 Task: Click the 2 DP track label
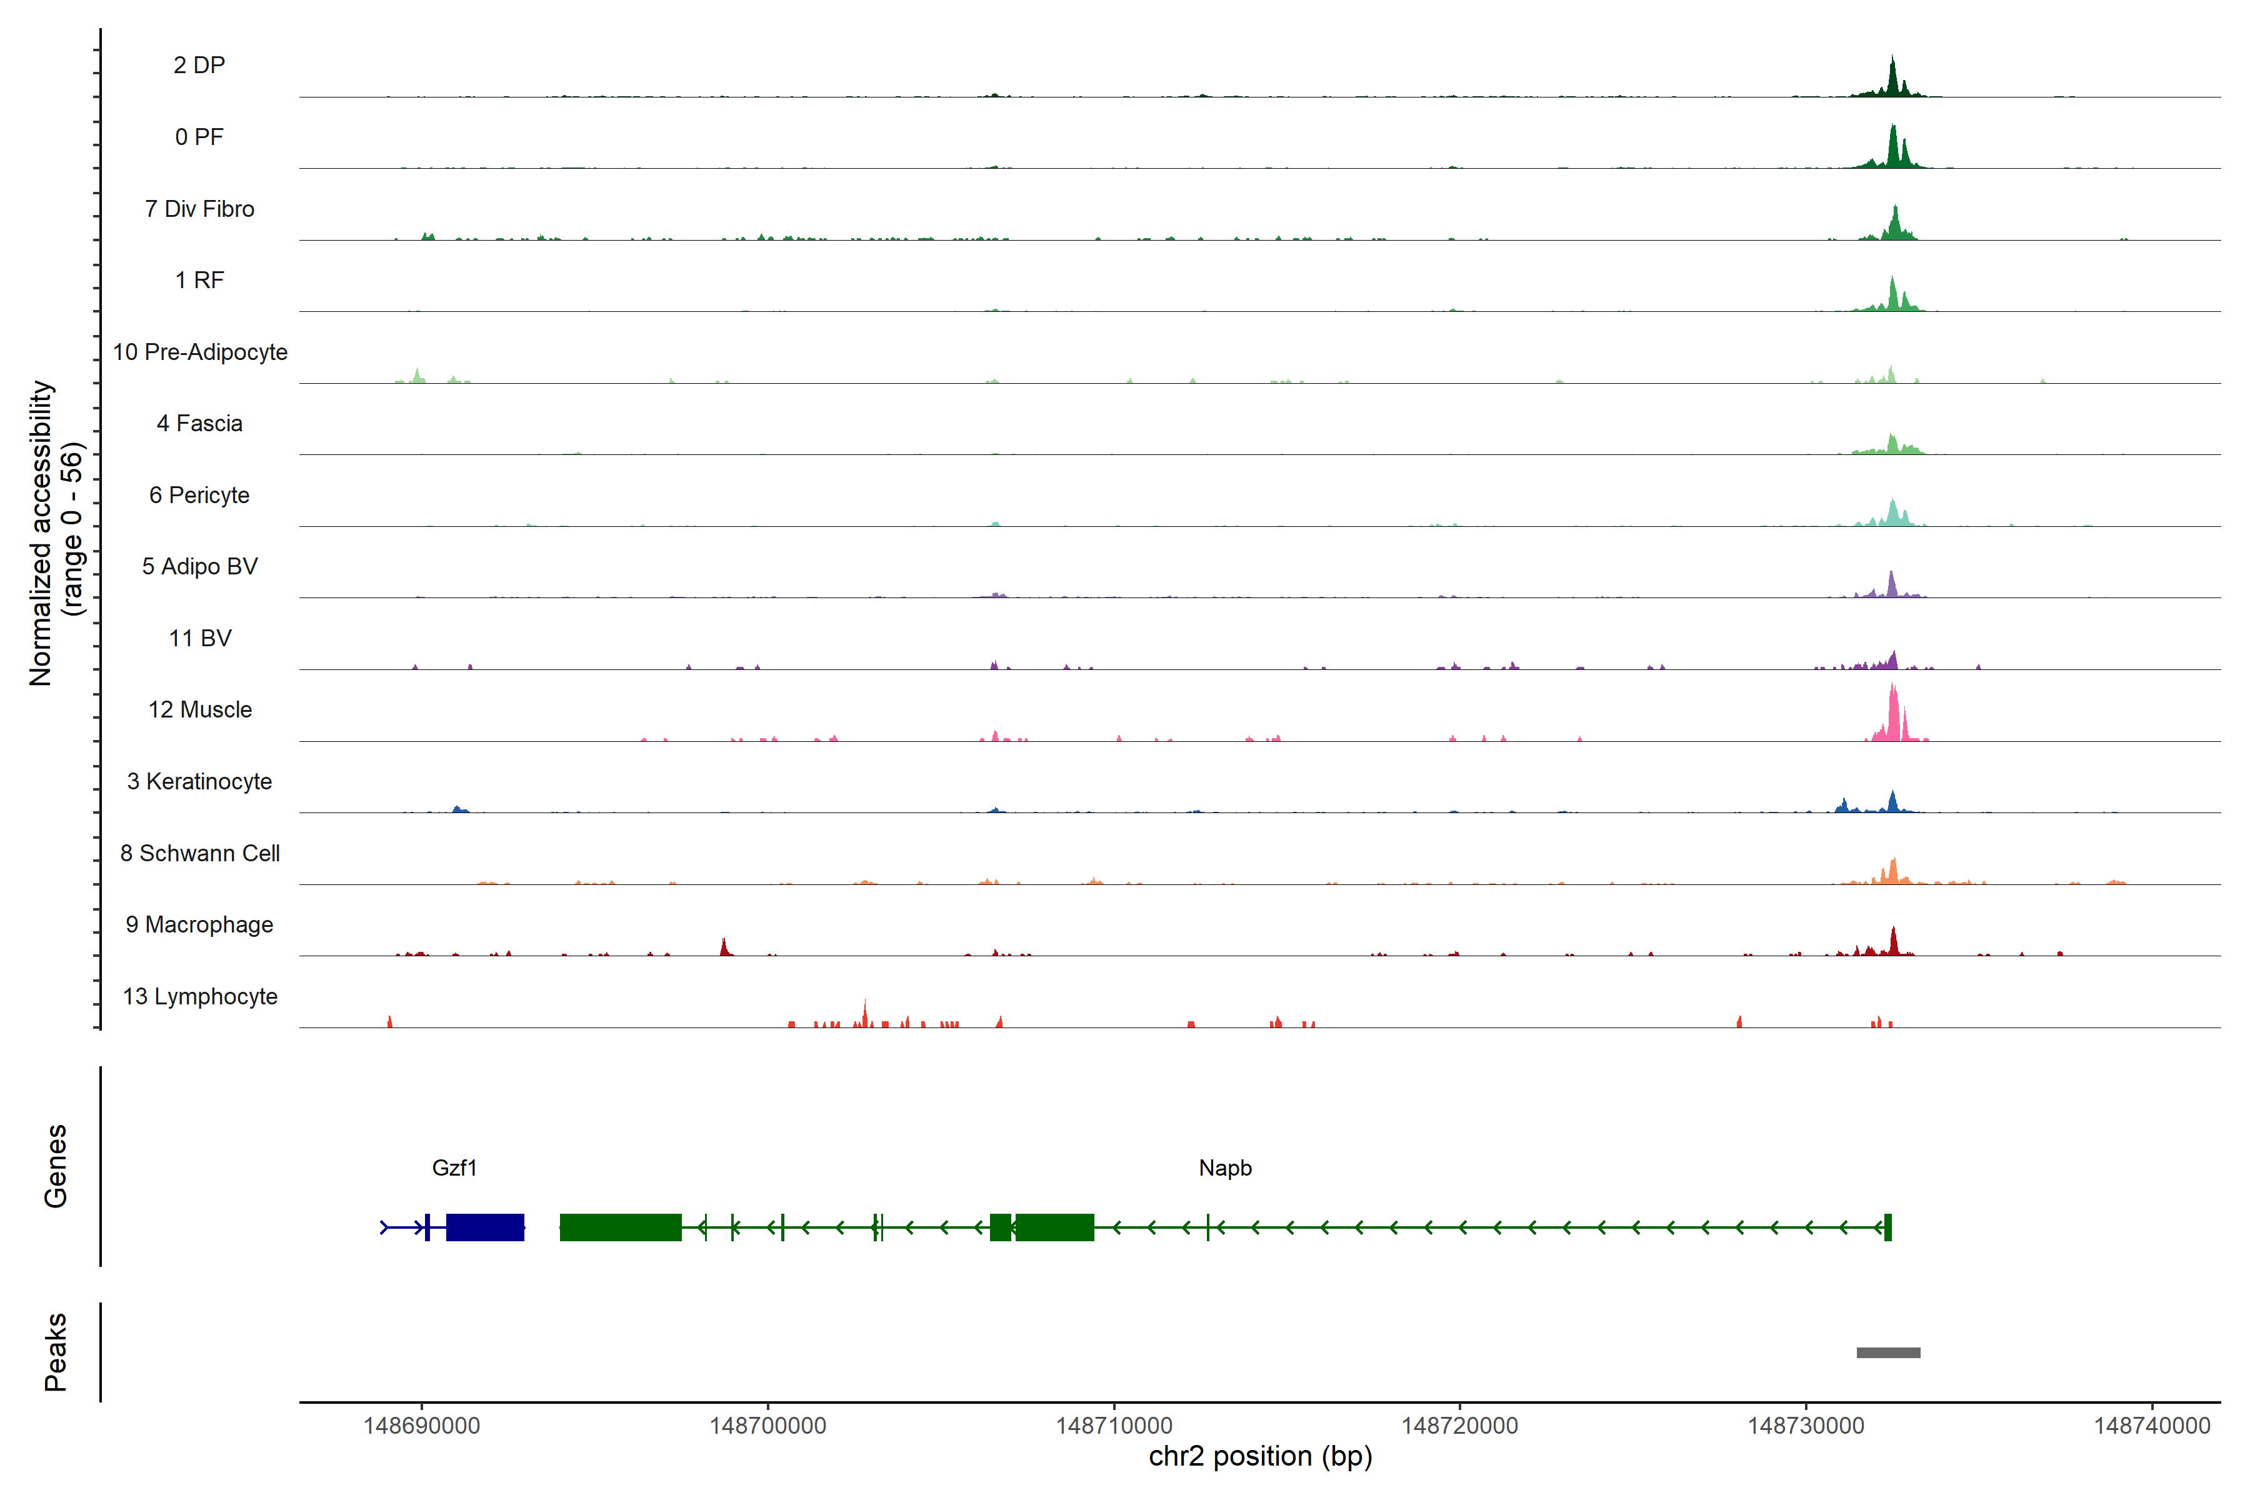pos(199,65)
